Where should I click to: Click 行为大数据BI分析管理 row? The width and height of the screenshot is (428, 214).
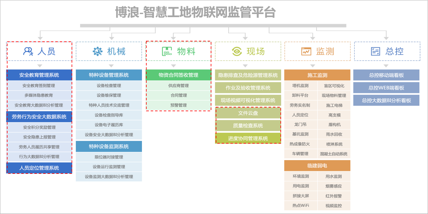click(39, 157)
